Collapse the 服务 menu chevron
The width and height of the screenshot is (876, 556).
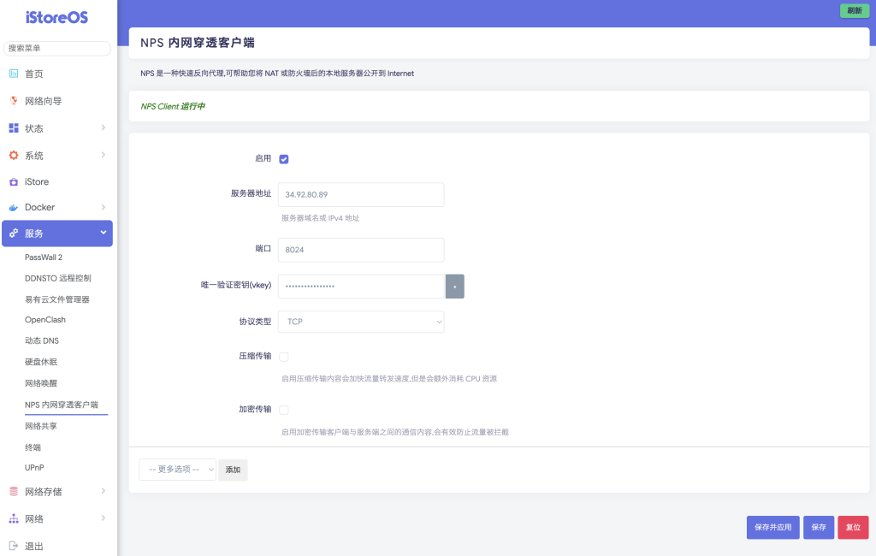tap(104, 233)
